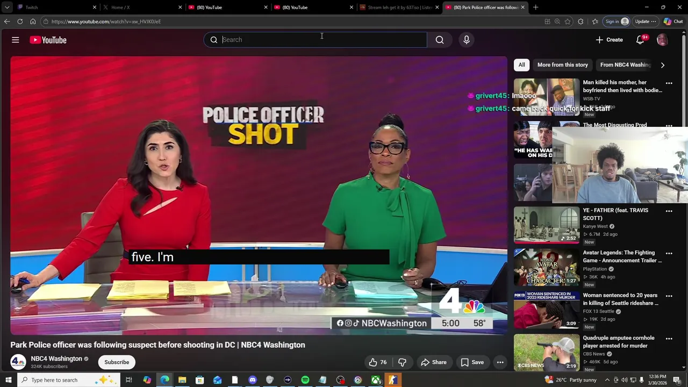This screenshot has width=688, height=387.
Task: Open Microsoft Store from the taskbar
Action: point(199,380)
